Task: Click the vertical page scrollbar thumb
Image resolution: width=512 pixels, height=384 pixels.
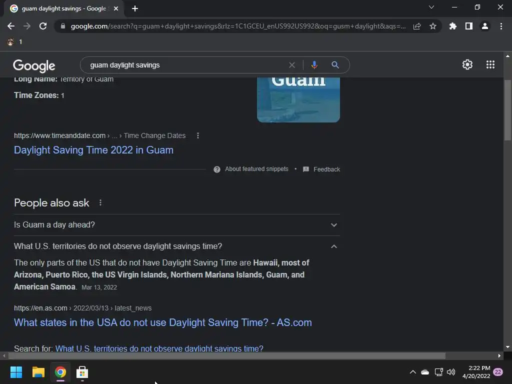Action: [507, 110]
